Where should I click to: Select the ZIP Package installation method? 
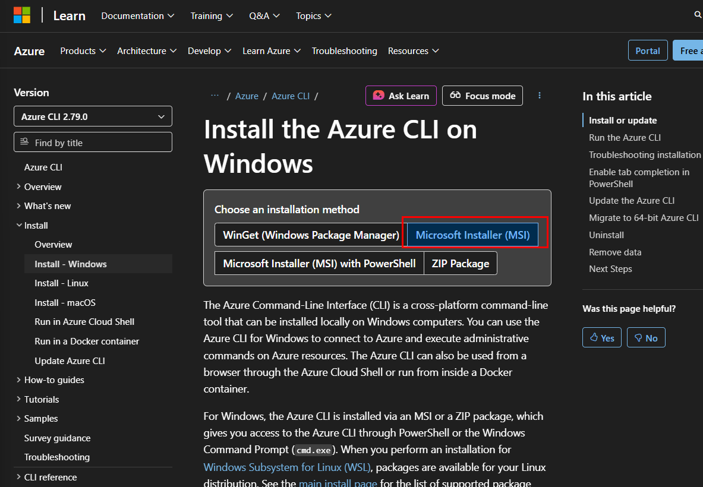(460, 264)
